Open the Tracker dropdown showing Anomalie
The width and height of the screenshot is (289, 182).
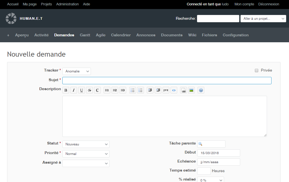tap(77, 71)
